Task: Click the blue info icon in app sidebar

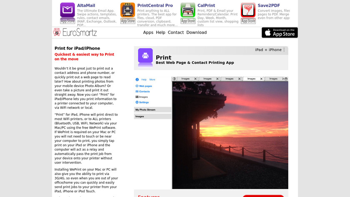Action: click(x=137, y=80)
